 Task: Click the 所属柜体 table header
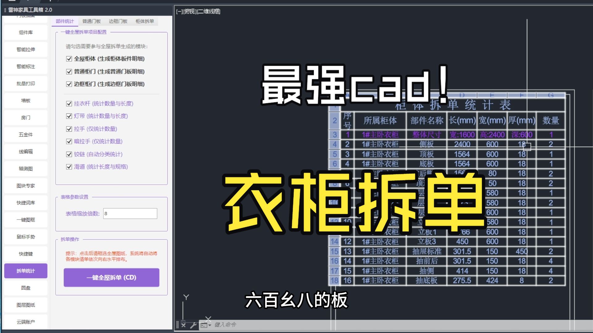pos(380,121)
